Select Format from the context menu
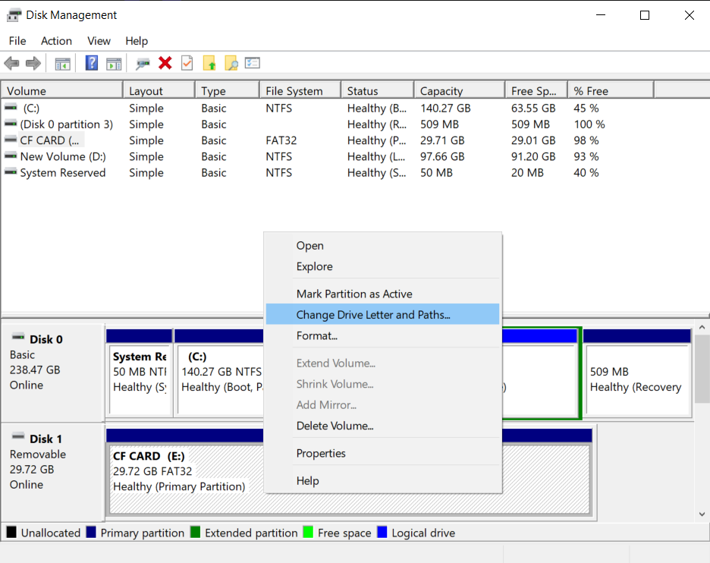 click(315, 335)
